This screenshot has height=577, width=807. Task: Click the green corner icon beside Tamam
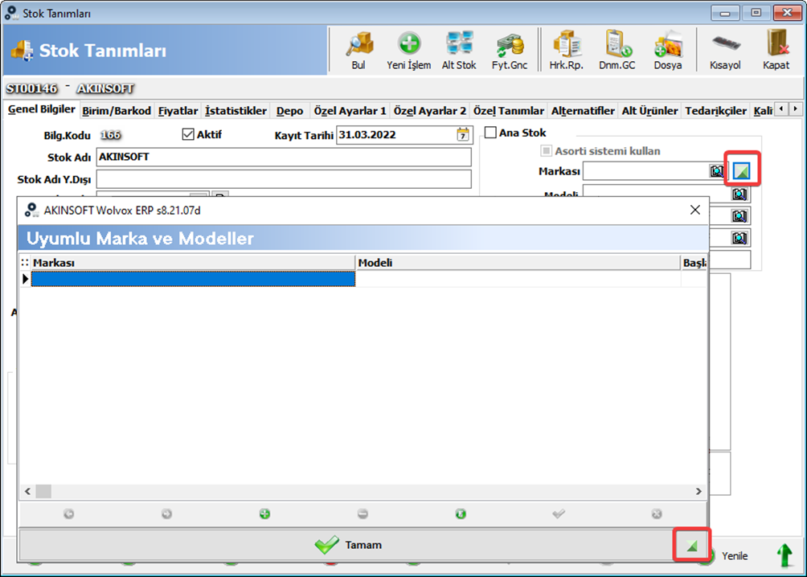(692, 545)
